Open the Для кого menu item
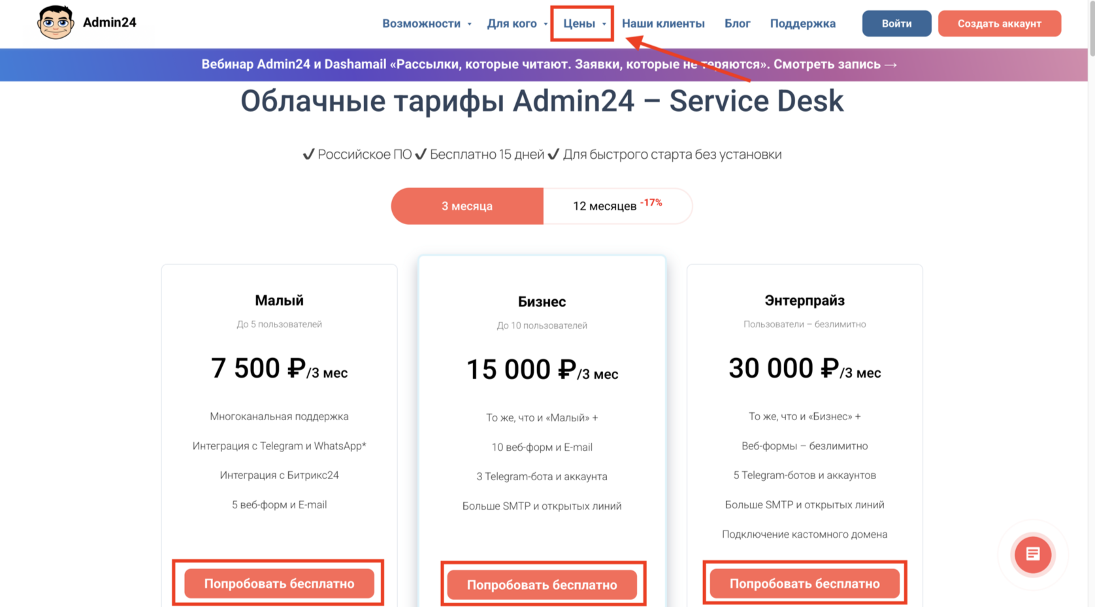The width and height of the screenshot is (1095, 607). coord(512,24)
